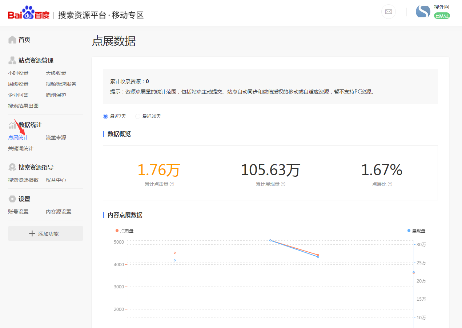This screenshot has width=462, height=328.
Task: Toggle the 展现量 series in the chart legend
Action: 417,230
